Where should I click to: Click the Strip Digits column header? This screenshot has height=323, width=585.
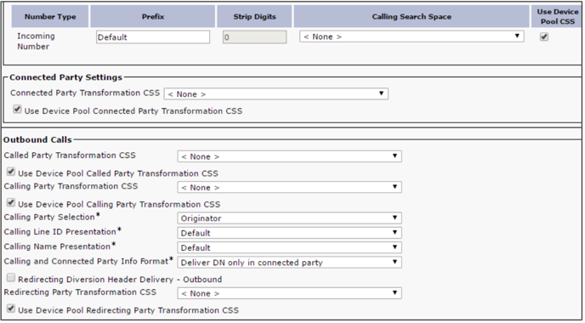255,16
